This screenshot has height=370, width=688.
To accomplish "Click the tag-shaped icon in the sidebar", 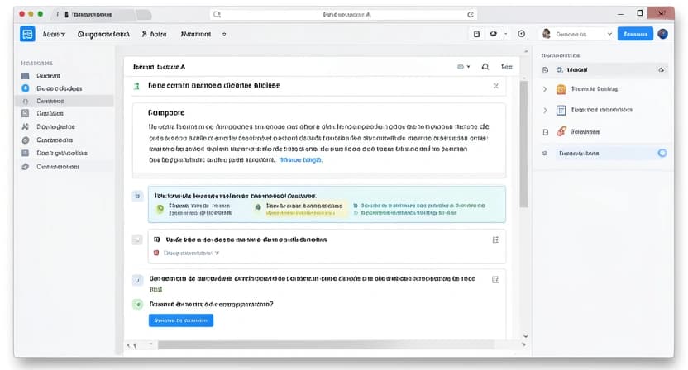I will pos(26,167).
